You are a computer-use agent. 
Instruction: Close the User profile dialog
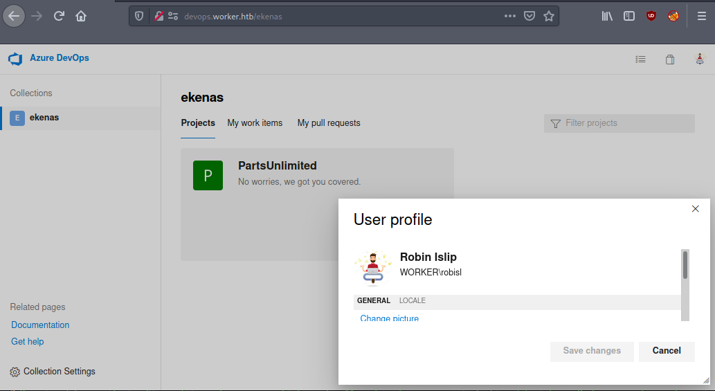tap(696, 209)
